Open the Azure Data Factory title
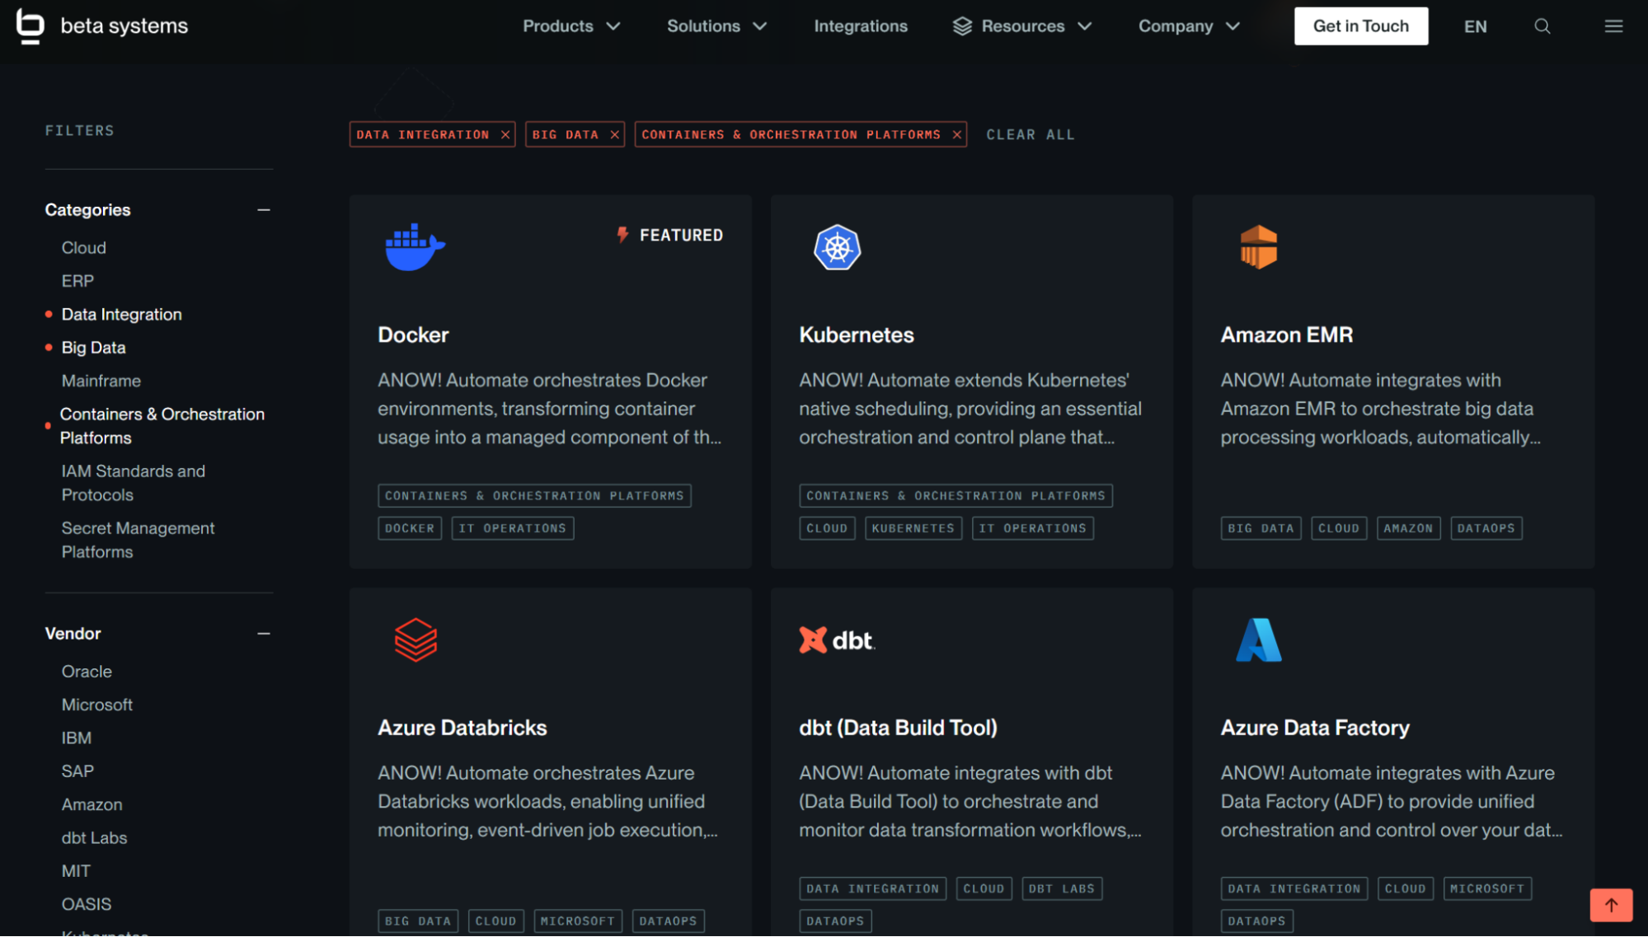Image resolution: width=1648 pixels, height=937 pixels. (x=1314, y=728)
